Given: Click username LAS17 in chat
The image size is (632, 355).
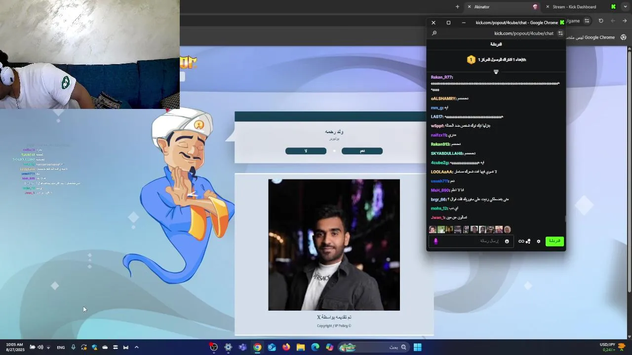Looking at the screenshot, I should pos(436,117).
